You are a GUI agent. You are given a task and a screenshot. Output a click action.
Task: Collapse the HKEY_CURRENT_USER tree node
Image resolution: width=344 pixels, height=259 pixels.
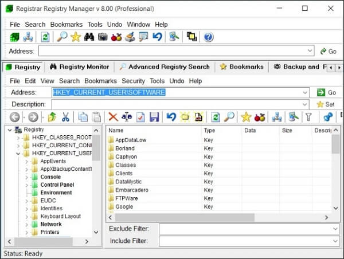(x=18, y=154)
